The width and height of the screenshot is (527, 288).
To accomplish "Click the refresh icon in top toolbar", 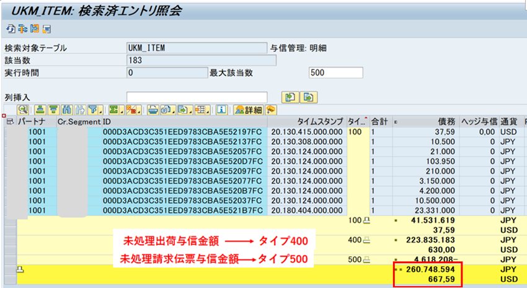I will tap(11, 29).
